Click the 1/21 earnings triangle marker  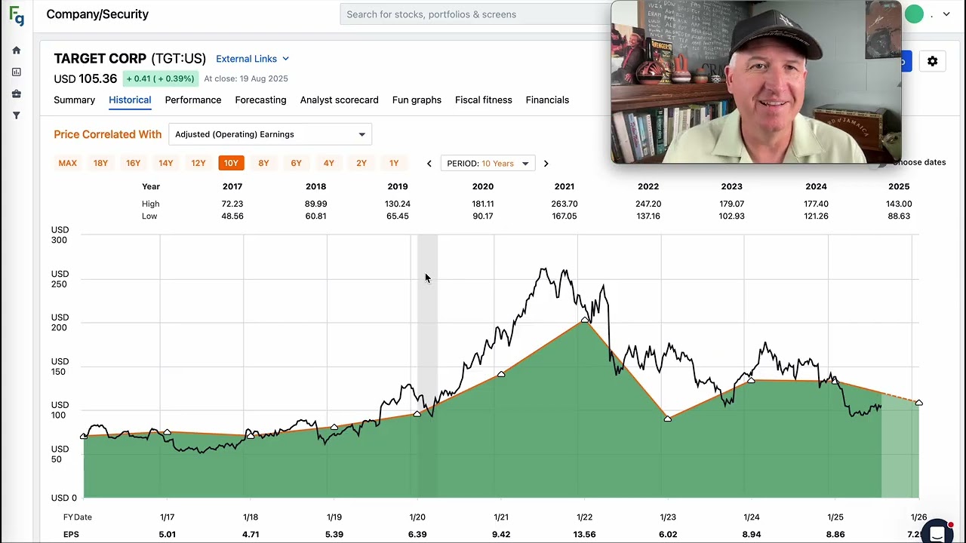[x=501, y=374]
